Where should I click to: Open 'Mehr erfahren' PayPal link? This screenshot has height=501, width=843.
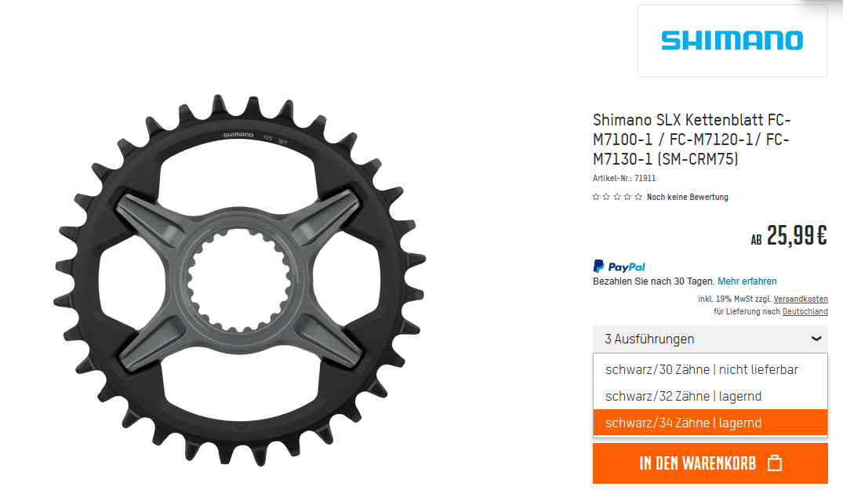[747, 281]
